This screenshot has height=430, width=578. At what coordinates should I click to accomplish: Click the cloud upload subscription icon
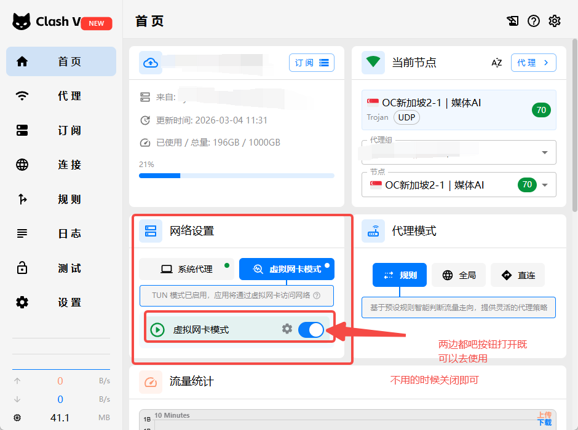tap(151, 63)
